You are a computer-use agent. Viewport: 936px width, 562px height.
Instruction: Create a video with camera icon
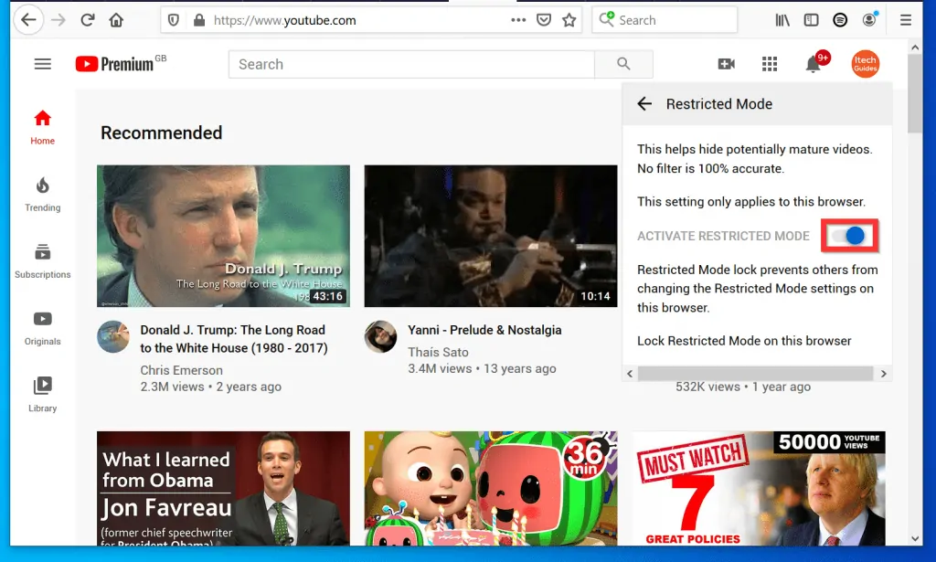pos(726,64)
